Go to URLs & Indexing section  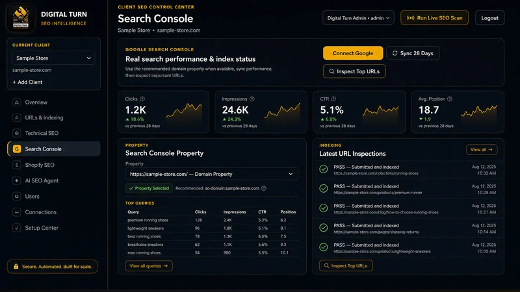click(54, 117)
